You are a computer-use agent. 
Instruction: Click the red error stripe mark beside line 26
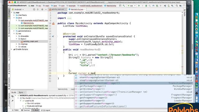point(182,67)
